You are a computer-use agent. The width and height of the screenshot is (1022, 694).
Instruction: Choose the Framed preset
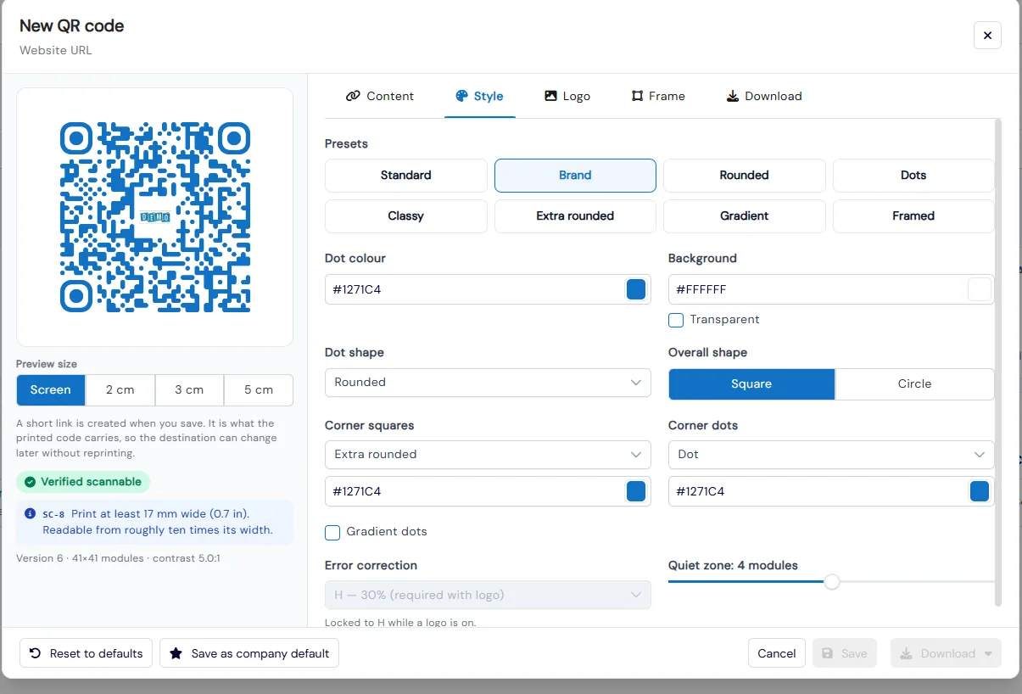913,215
